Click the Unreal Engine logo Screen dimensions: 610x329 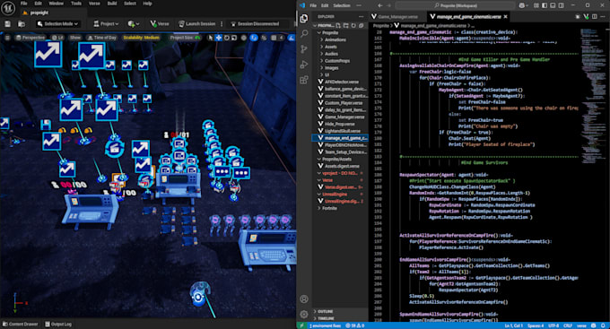(x=8, y=8)
